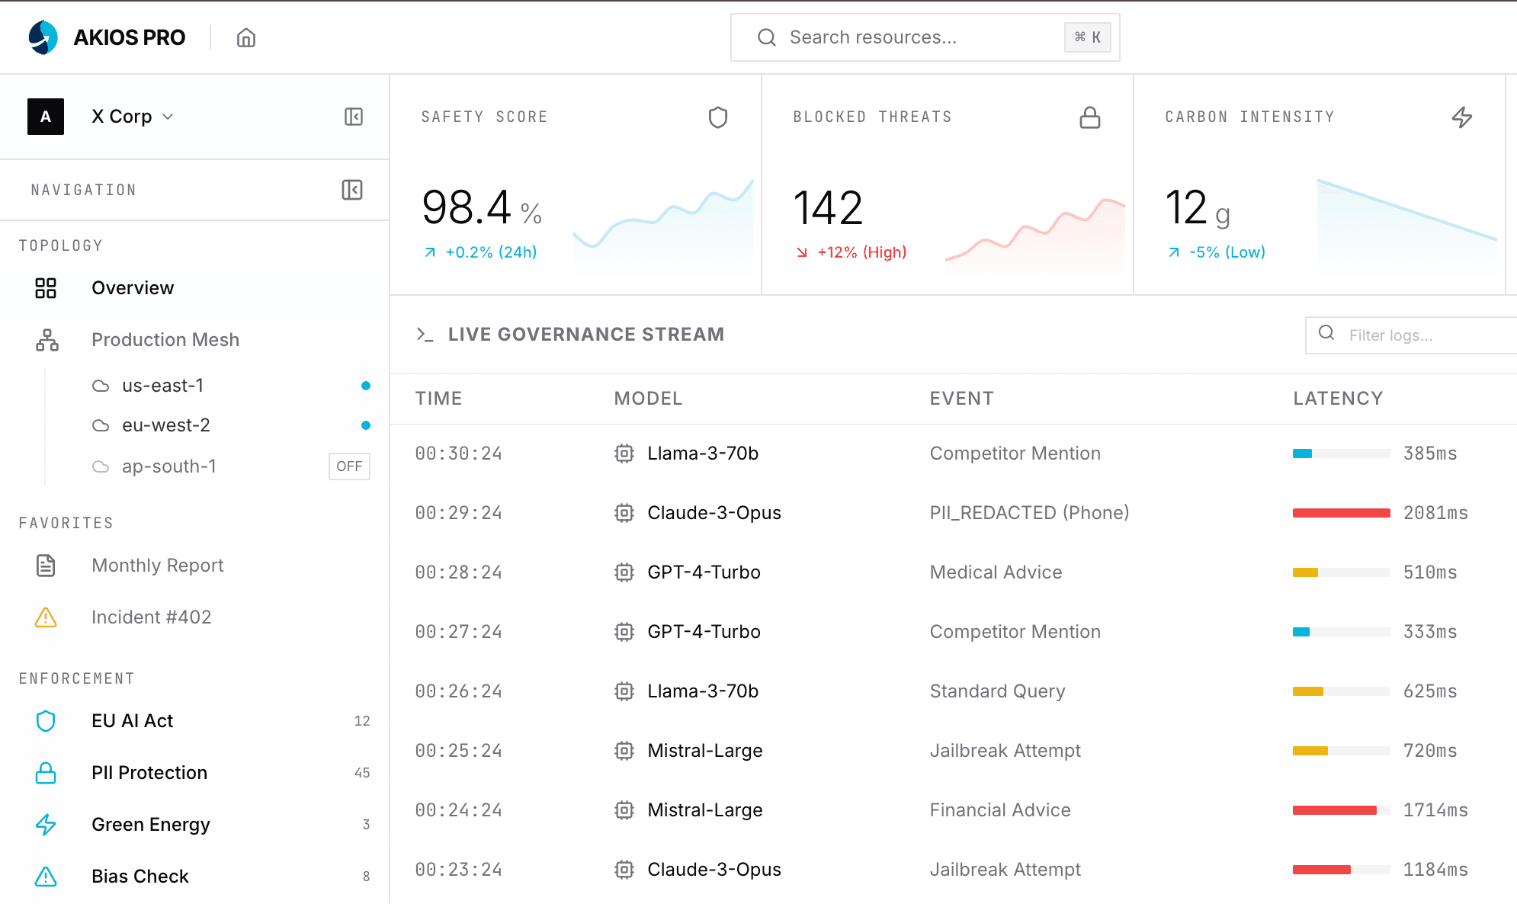Click the Safety Score shield icon
Screen dimensions: 1517x904
pos(717,117)
